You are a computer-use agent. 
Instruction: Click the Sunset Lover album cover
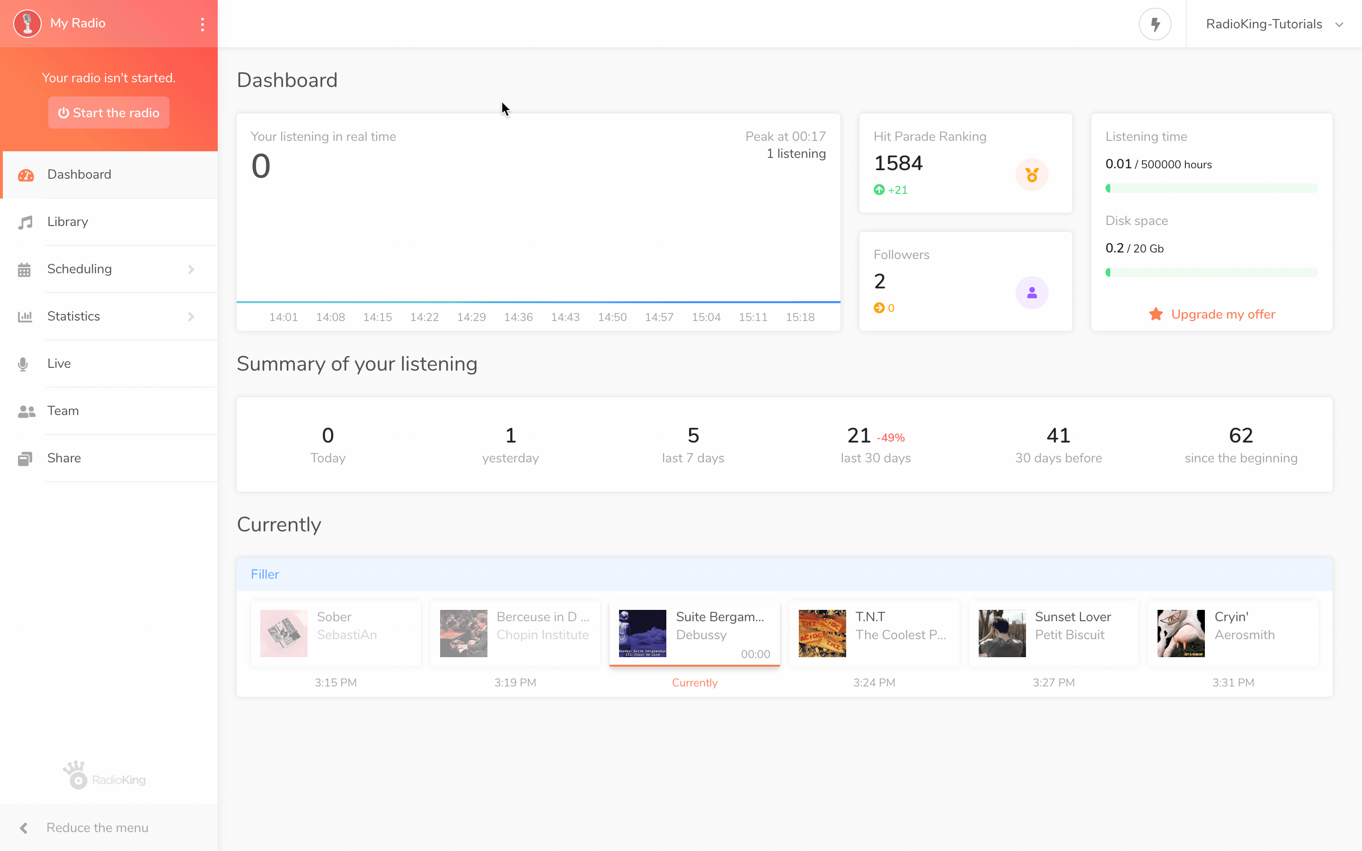point(1002,634)
